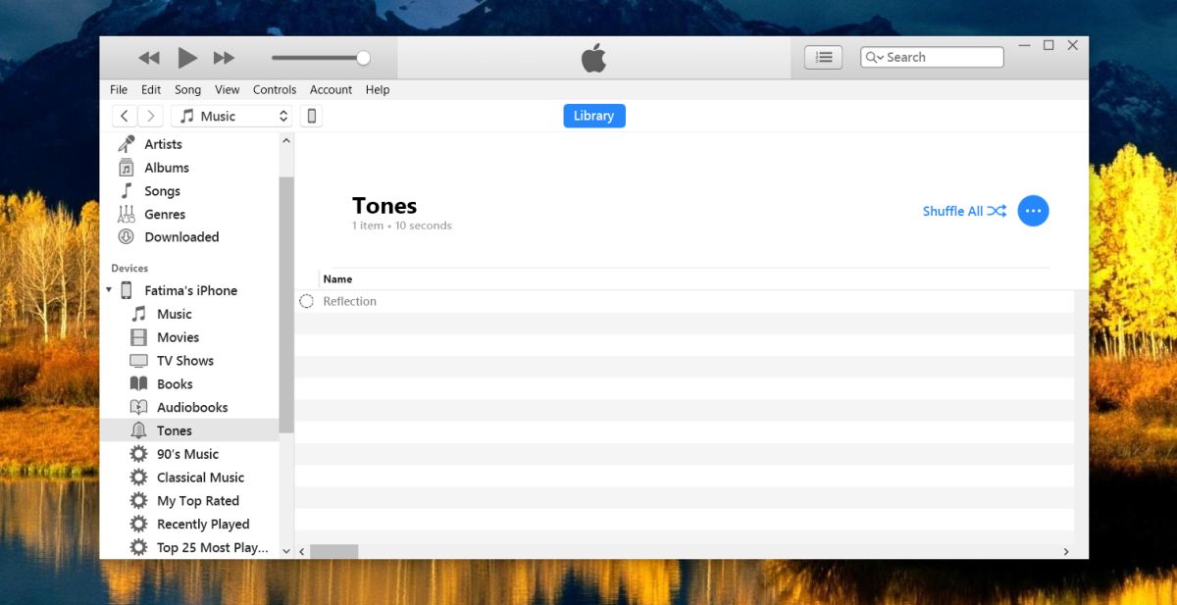This screenshot has height=605, width=1177.
Task: Click horizontal scrollbar left arrow
Action: coord(302,552)
